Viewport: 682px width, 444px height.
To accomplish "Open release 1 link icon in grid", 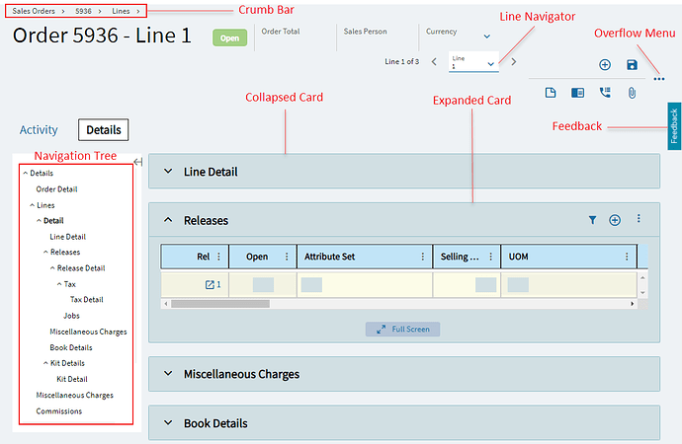I will click(210, 285).
